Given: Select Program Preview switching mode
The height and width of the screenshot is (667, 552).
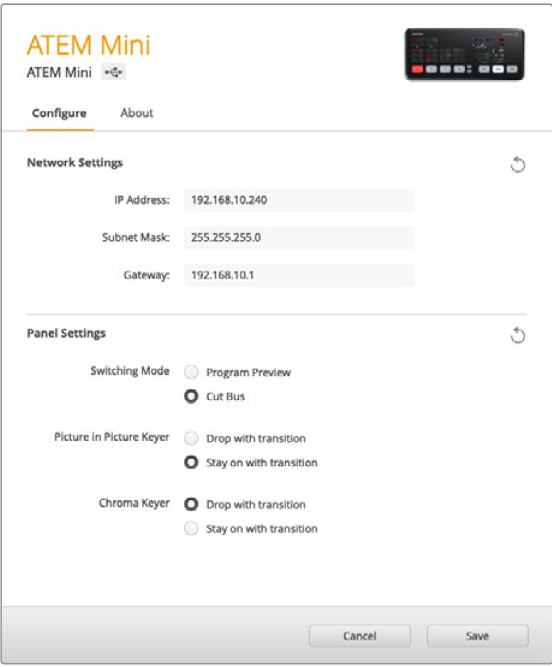Looking at the screenshot, I should tap(191, 373).
